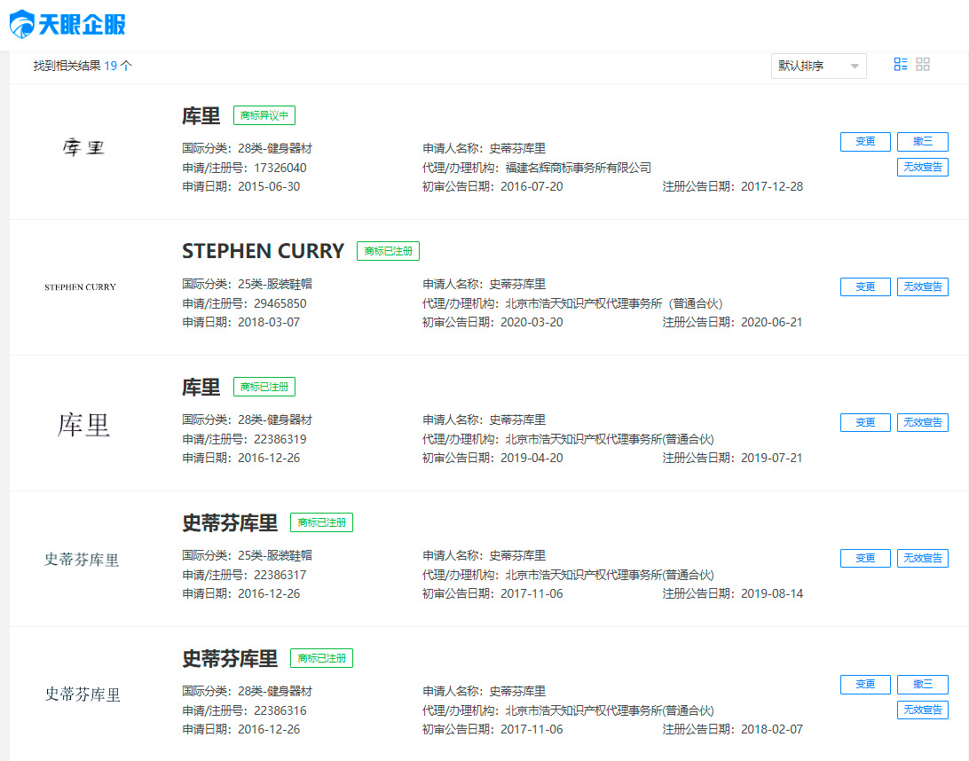Click 无效宣告 for trademark 17326040

[922, 167]
